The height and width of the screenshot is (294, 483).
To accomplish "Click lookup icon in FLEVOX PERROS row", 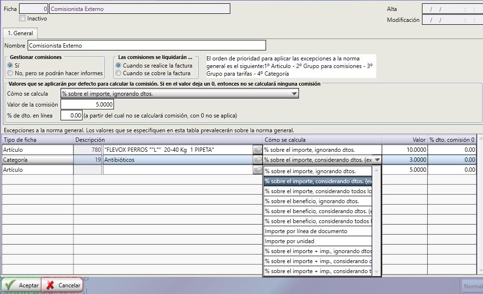I will (257, 150).
